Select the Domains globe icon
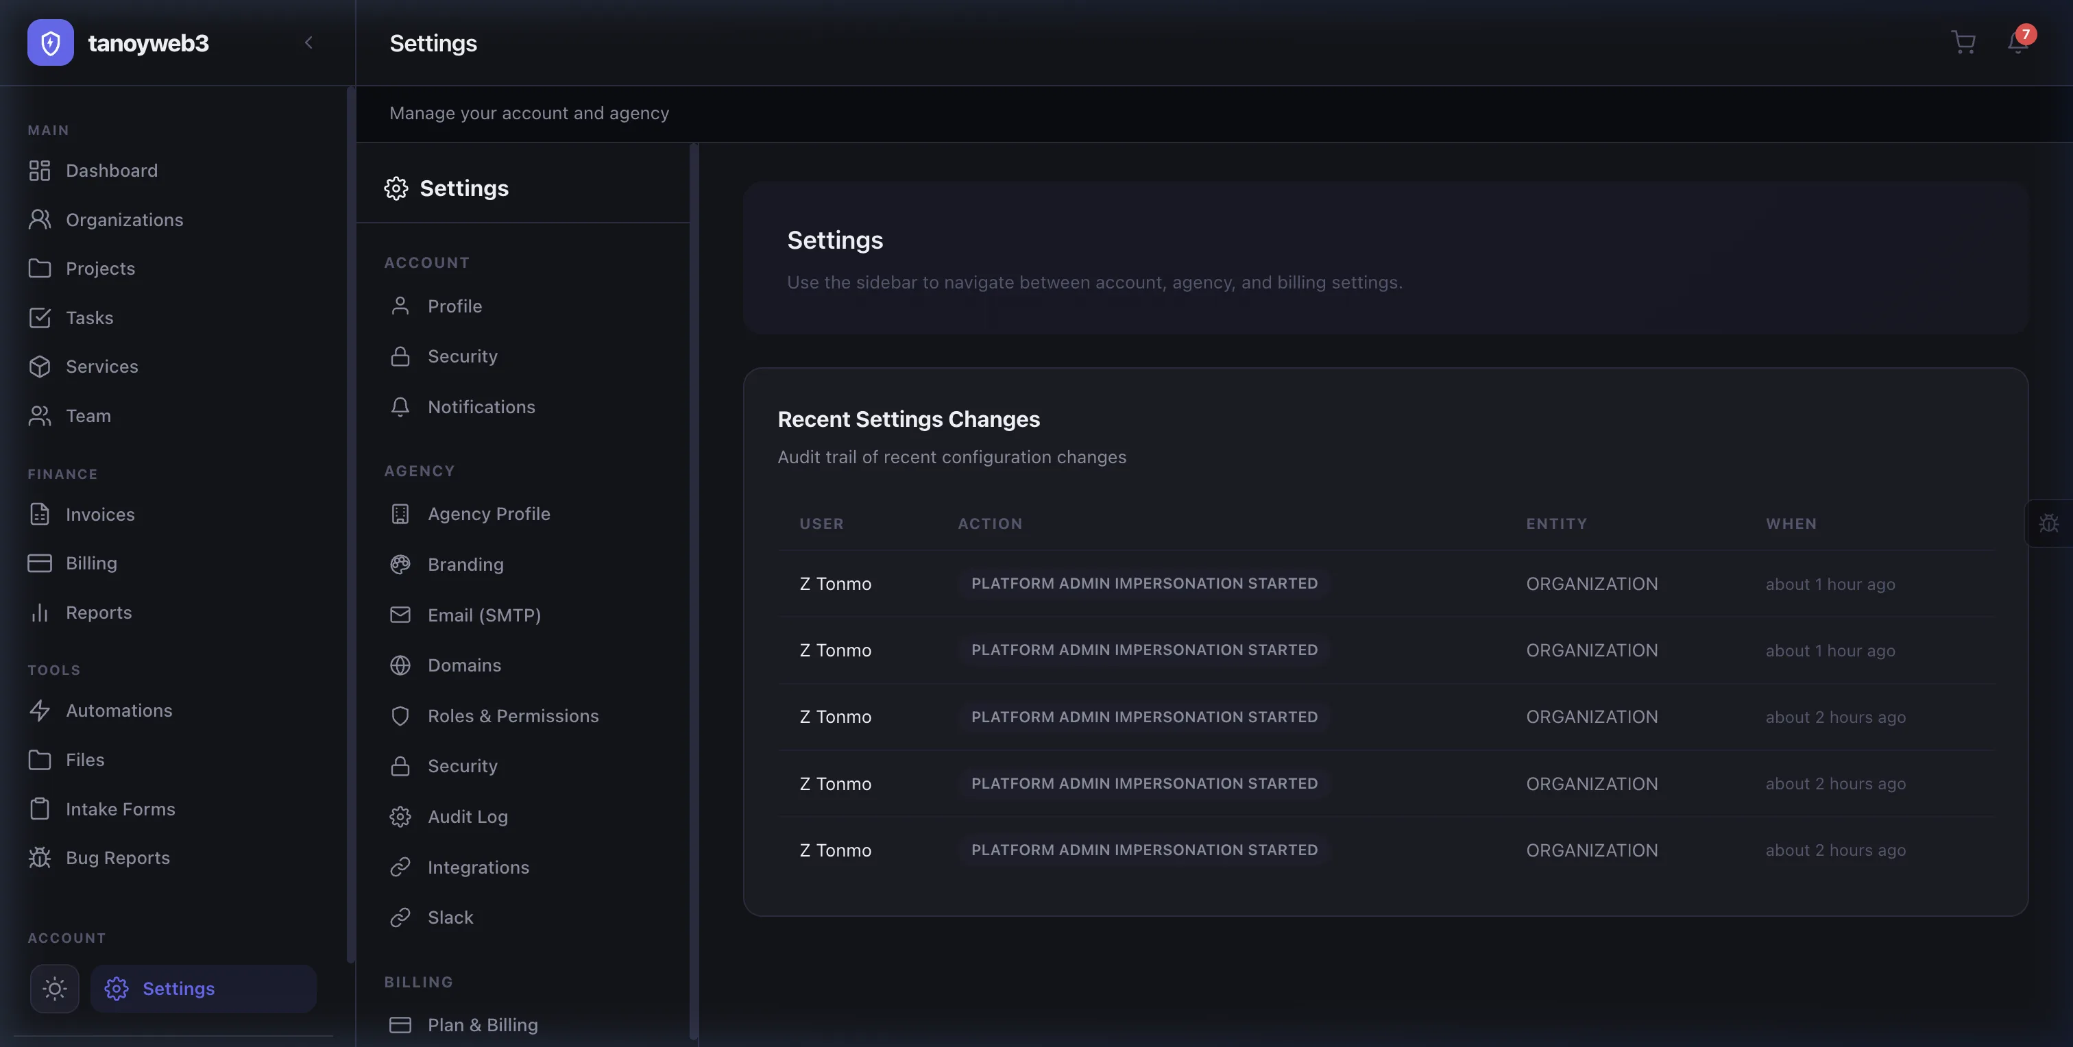 pyautogui.click(x=400, y=665)
